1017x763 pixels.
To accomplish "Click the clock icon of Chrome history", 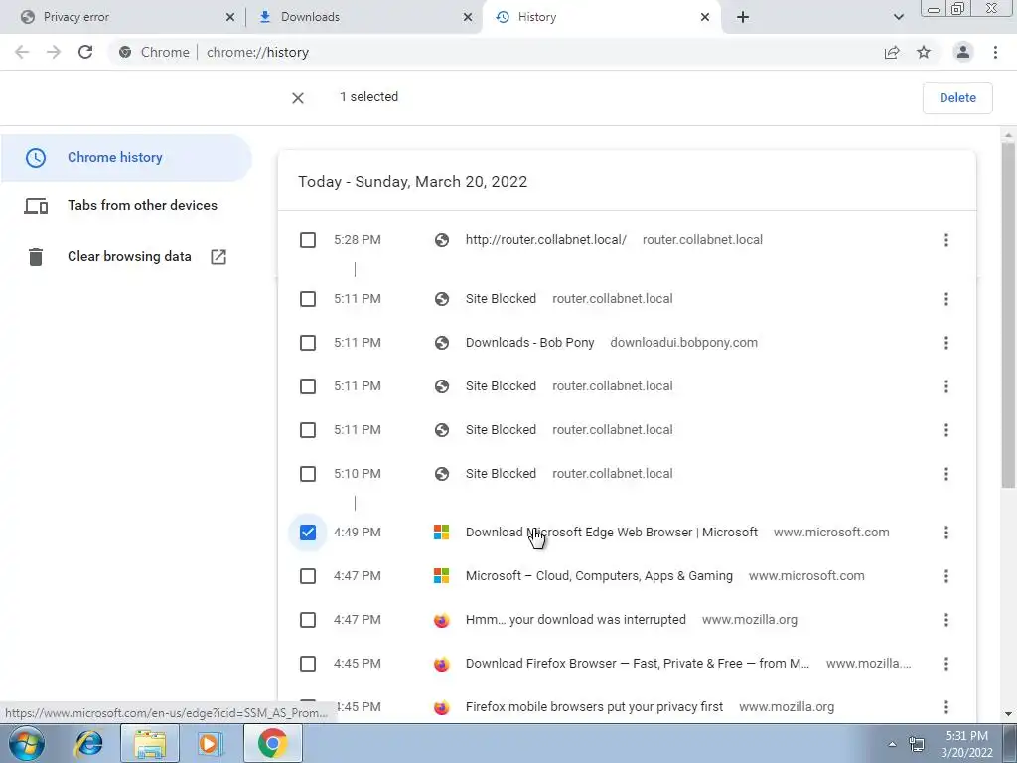I will (36, 158).
